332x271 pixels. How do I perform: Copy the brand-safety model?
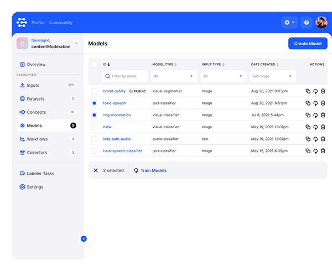308,91
